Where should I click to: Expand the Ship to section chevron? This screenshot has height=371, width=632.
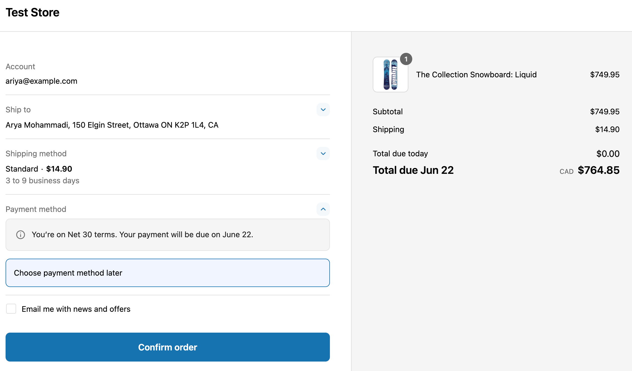(x=323, y=110)
